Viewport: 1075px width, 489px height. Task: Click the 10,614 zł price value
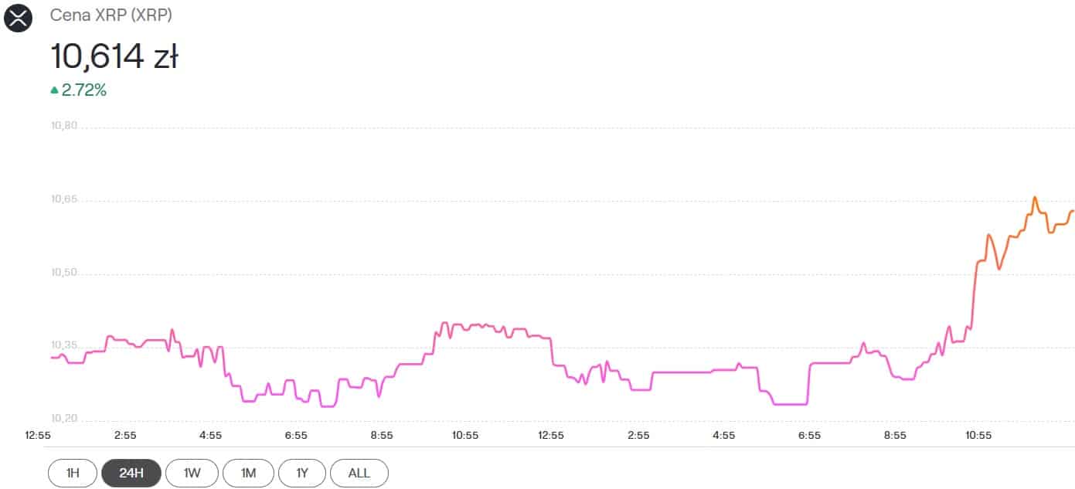(114, 56)
